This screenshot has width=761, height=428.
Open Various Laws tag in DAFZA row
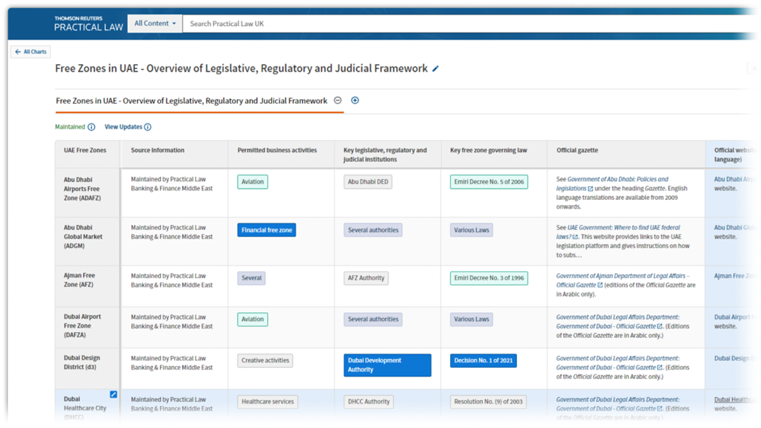coord(471,319)
